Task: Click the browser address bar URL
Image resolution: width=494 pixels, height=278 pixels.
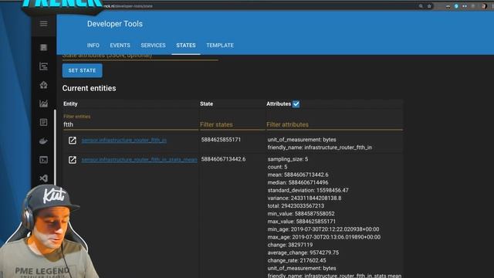Action: click(x=129, y=6)
